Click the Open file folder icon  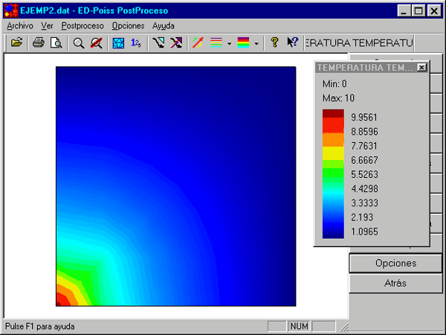point(16,42)
